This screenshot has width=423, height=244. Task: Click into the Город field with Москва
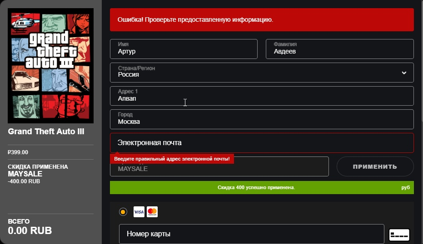262,119
